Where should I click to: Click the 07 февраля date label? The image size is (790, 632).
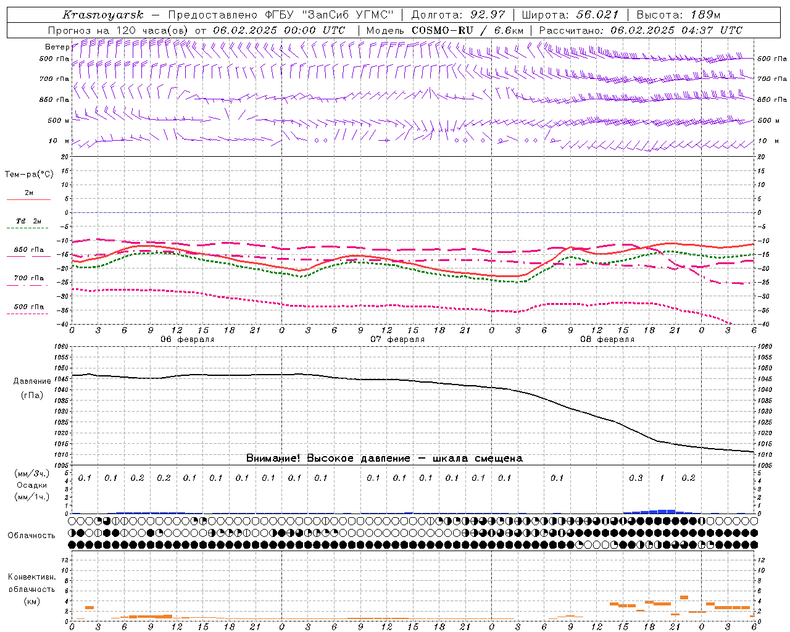tap(397, 339)
